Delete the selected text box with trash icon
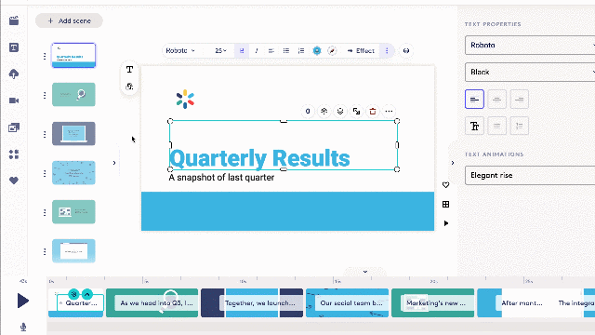 [x=373, y=112]
